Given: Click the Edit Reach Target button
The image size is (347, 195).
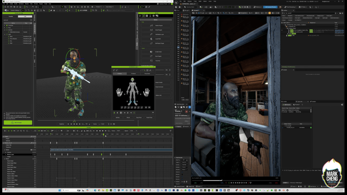Looking at the screenshot, I should coord(156,43).
